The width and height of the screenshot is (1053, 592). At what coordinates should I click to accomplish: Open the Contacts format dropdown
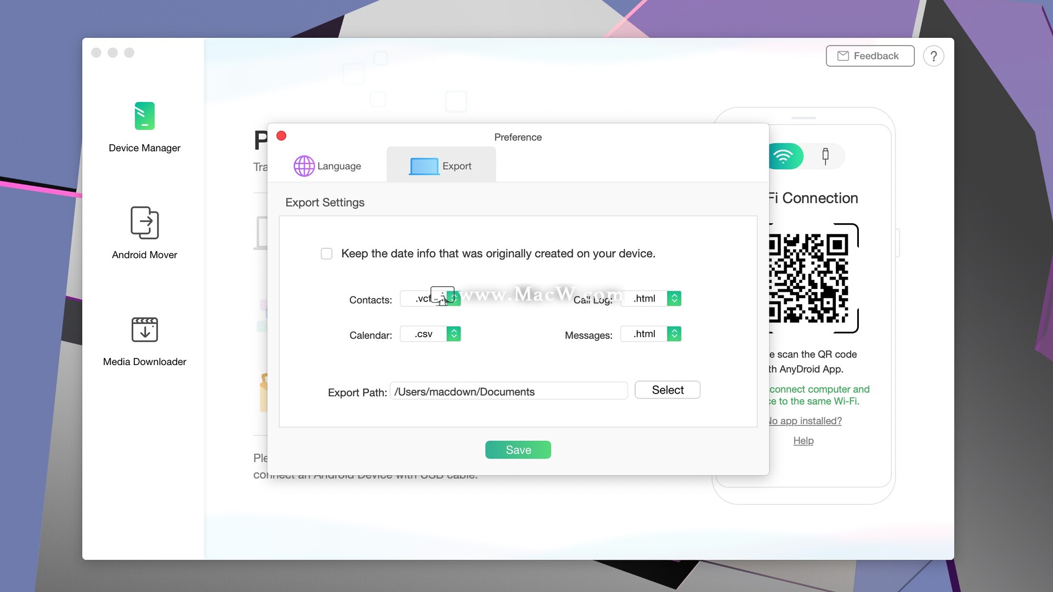coord(431,299)
